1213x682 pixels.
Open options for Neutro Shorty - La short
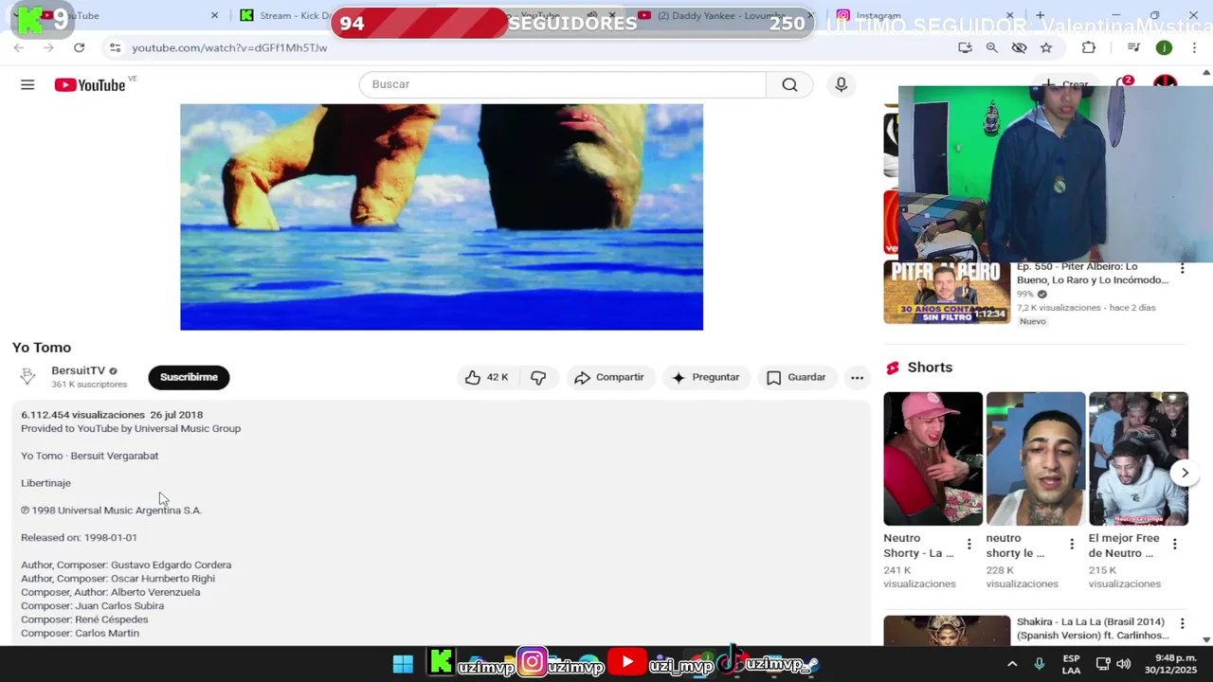point(969,544)
